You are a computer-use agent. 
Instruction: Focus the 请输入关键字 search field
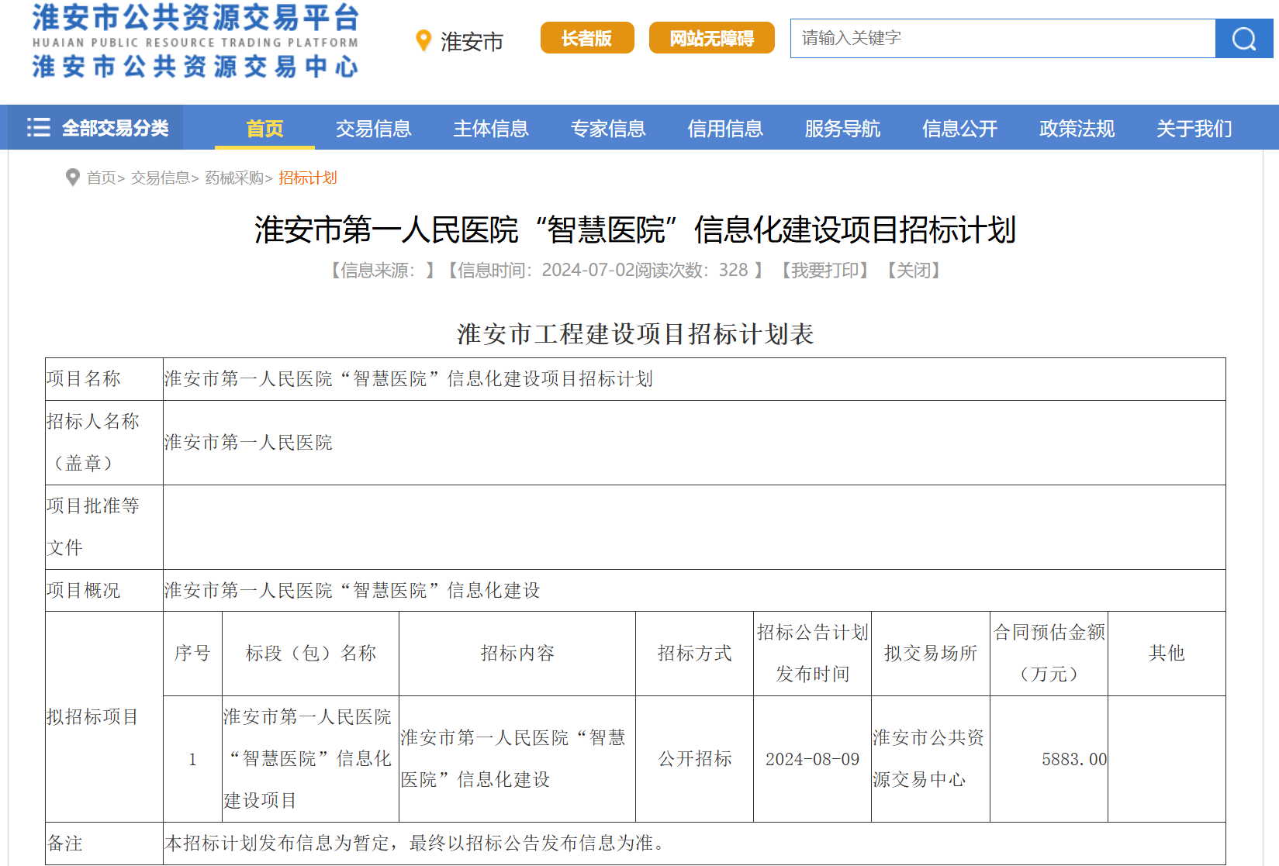[1002, 38]
